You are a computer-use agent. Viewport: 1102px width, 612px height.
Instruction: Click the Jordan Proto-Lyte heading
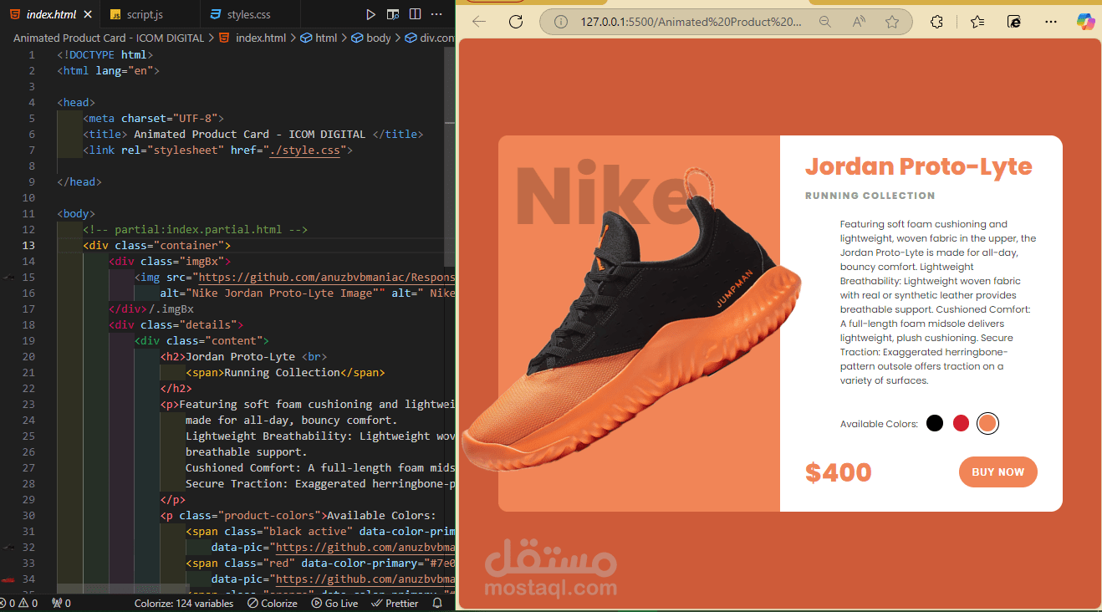coord(918,166)
